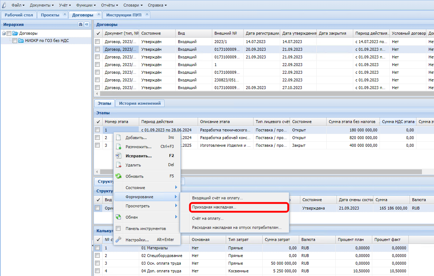
Task: Click the Размножить duplicate icon in context menu
Action: [118, 147]
